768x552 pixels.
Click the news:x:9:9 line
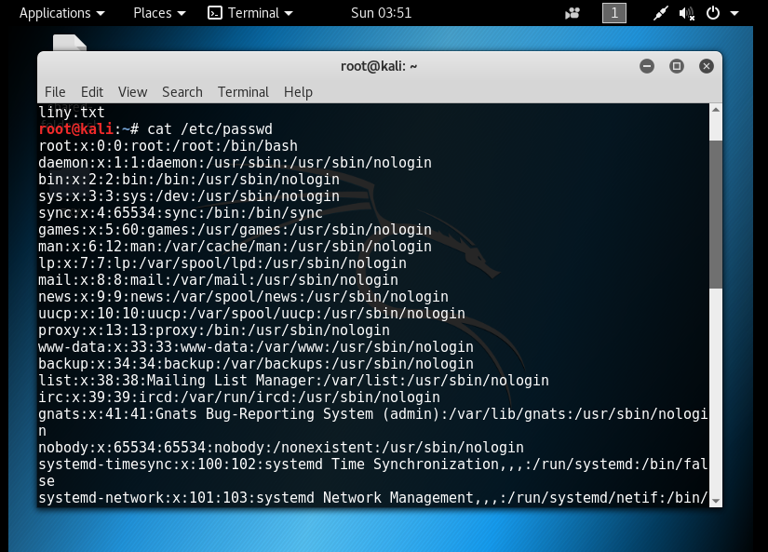pos(243,296)
